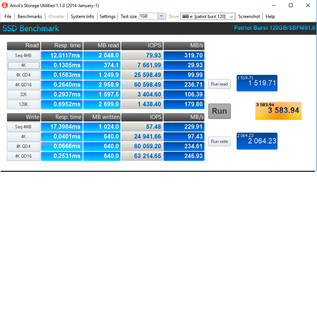This screenshot has width=317, height=316.
Task: Click the Screenshot toolbar item
Action: tap(249, 17)
